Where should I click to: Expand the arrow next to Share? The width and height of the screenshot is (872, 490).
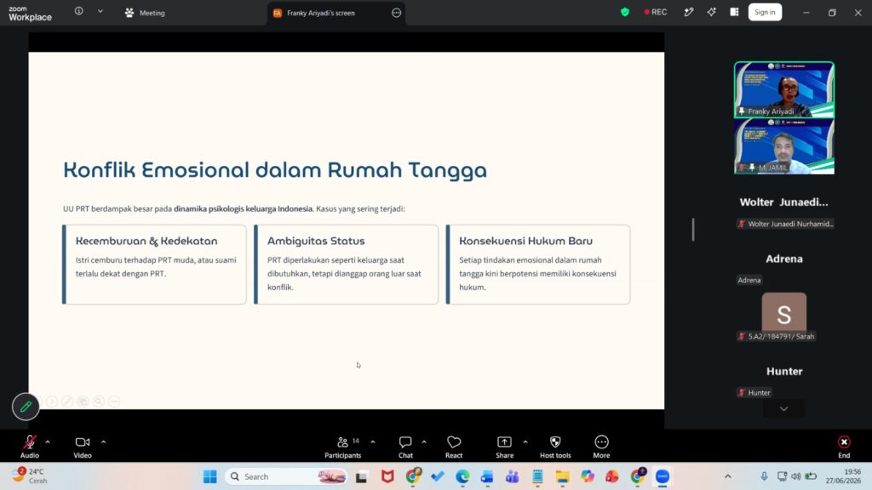525,442
